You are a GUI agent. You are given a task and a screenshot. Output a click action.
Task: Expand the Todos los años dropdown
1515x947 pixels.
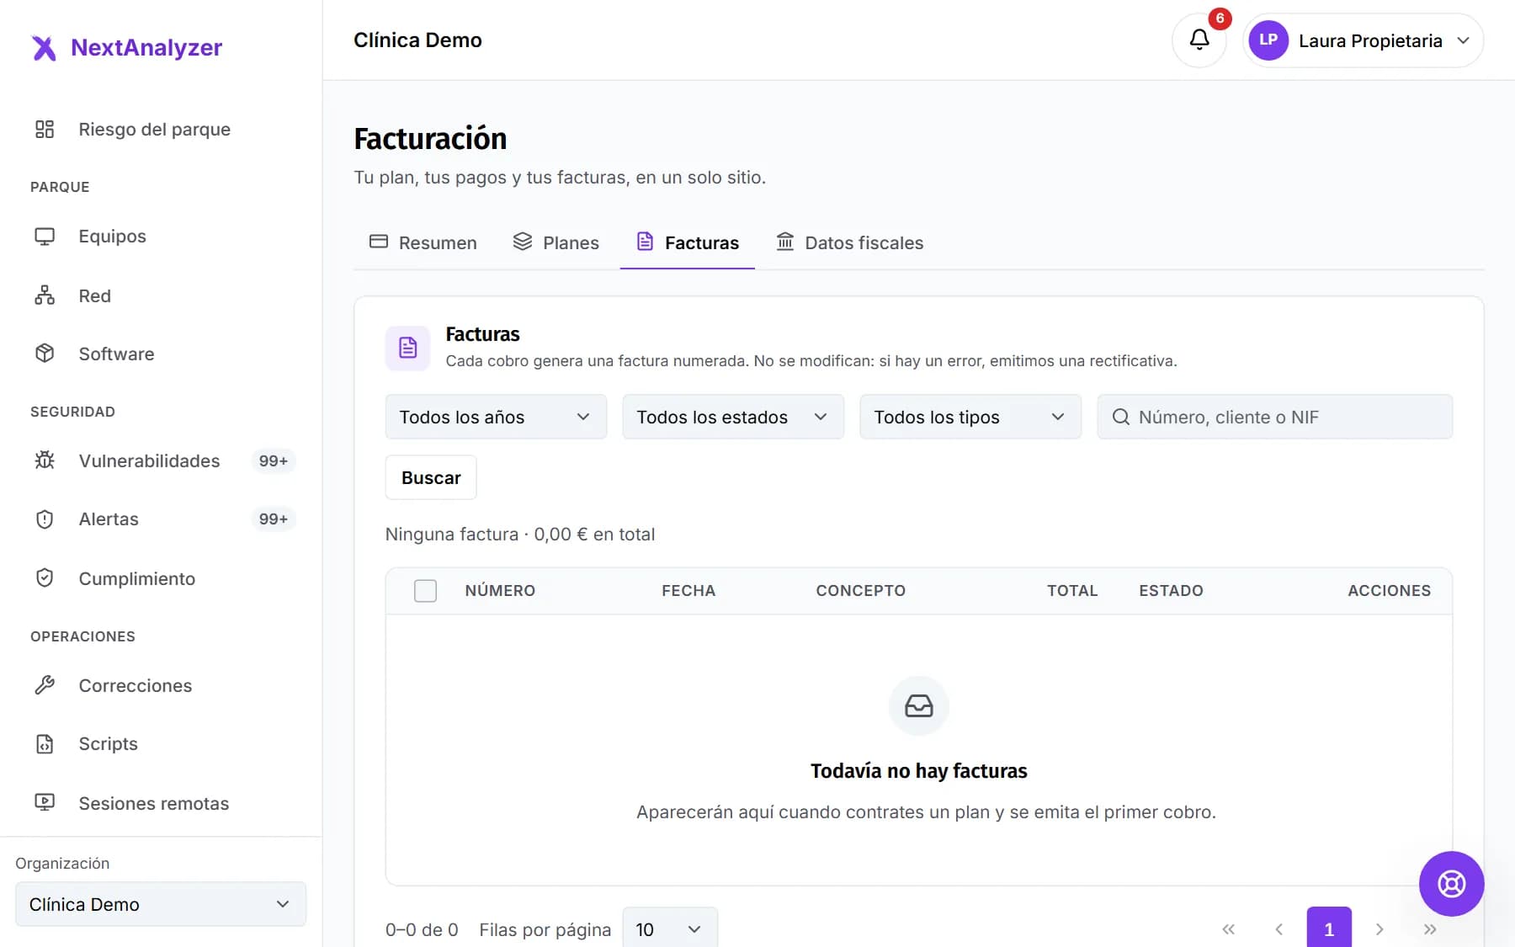pos(496,417)
